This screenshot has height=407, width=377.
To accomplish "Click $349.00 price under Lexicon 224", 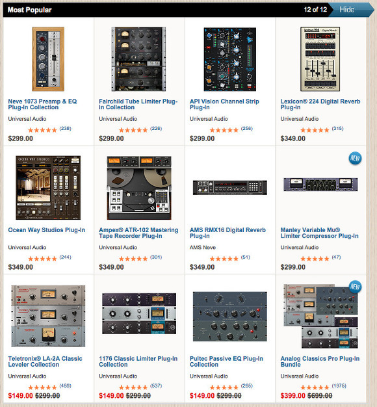I will point(293,138).
